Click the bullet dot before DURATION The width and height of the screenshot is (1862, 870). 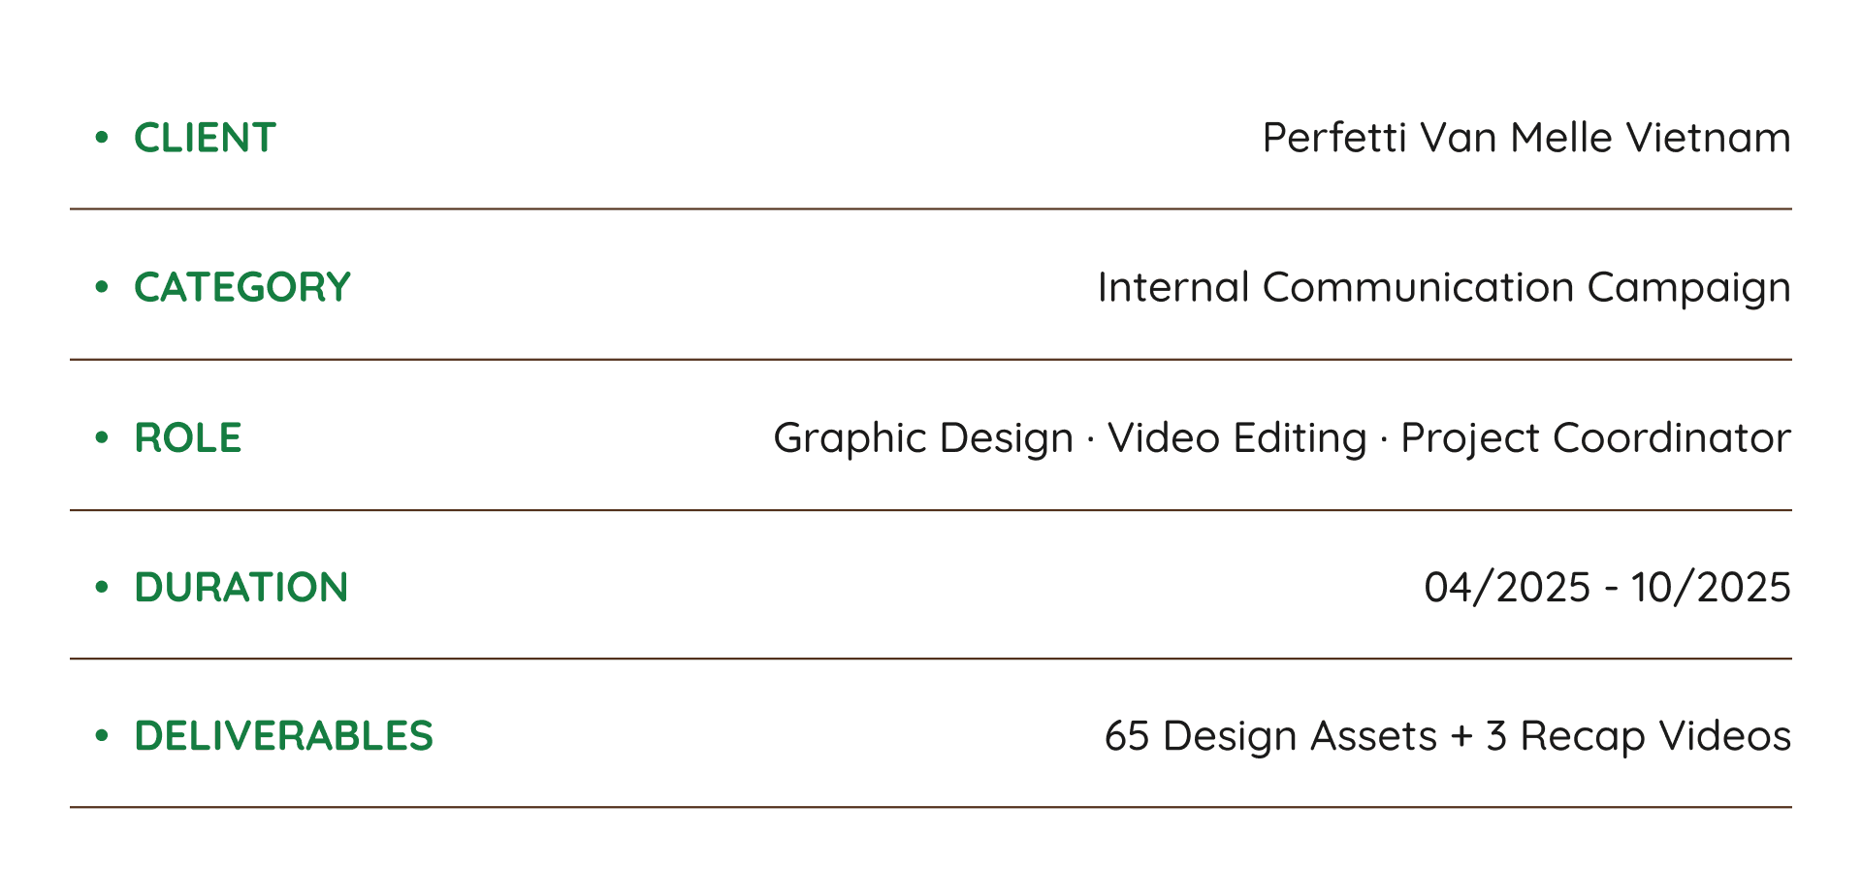coord(102,586)
